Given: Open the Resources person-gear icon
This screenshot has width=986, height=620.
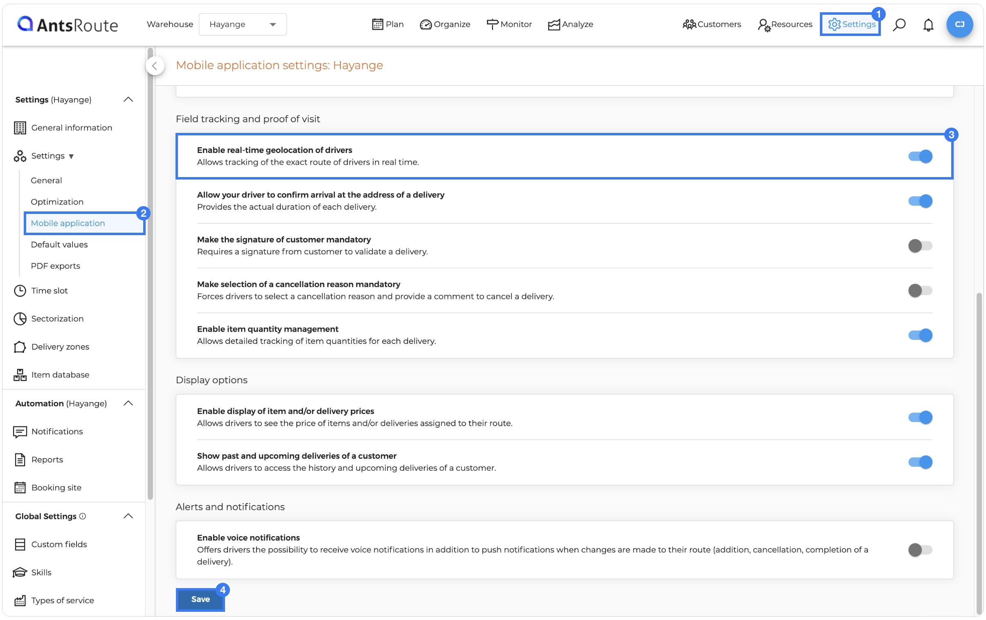Looking at the screenshot, I should 764,25.
